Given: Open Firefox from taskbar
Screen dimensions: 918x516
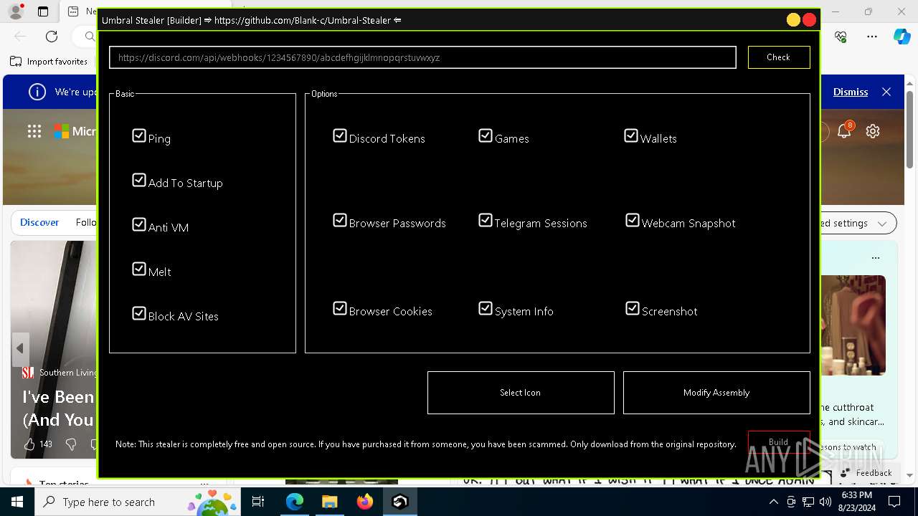Looking at the screenshot, I should [364, 502].
